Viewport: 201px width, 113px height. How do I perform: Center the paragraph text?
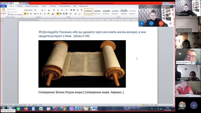tap(61, 13)
